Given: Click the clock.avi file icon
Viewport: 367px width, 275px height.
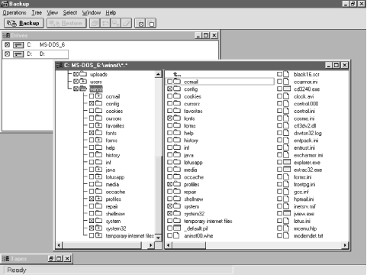Looking at the screenshot, I should click(x=286, y=96).
